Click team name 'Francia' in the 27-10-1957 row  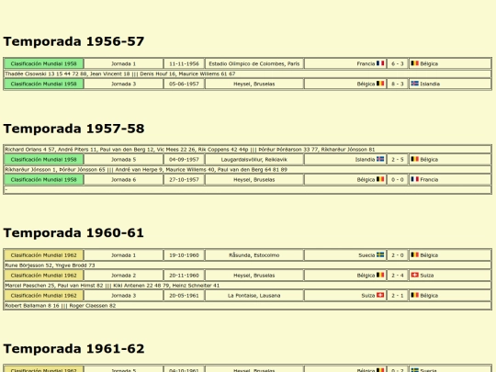click(429, 180)
